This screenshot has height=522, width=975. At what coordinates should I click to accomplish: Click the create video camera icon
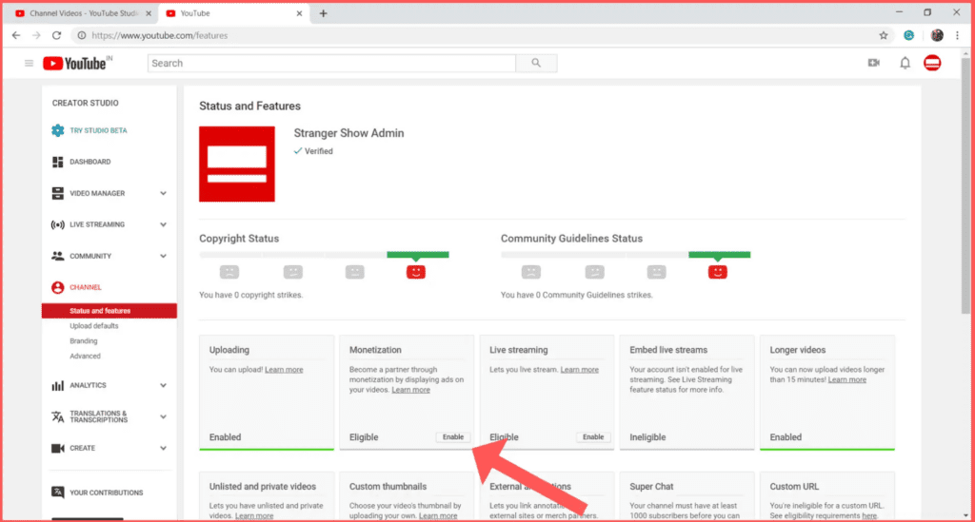point(874,64)
